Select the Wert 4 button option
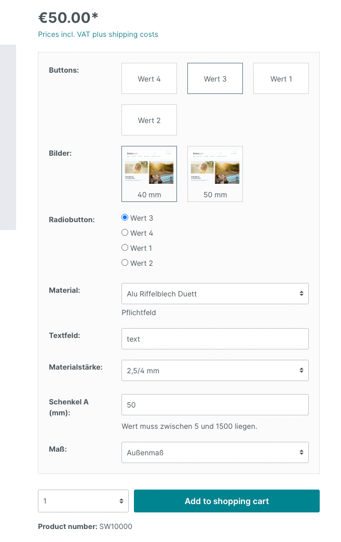 tap(149, 78)
